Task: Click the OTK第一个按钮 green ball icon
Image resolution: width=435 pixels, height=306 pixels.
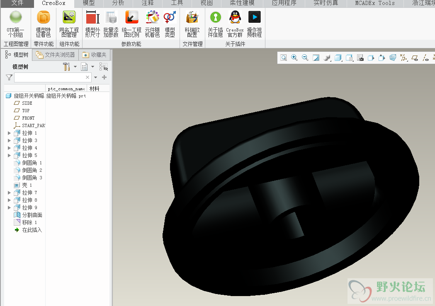Action: pos(15,17)
